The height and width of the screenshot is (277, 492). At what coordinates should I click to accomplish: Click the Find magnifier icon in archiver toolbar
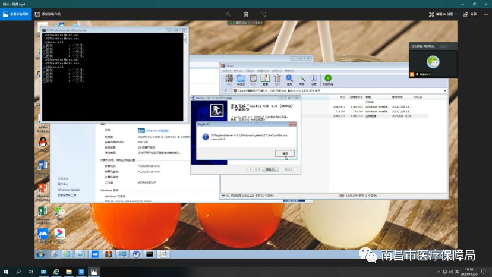click(x=289, y=78)
